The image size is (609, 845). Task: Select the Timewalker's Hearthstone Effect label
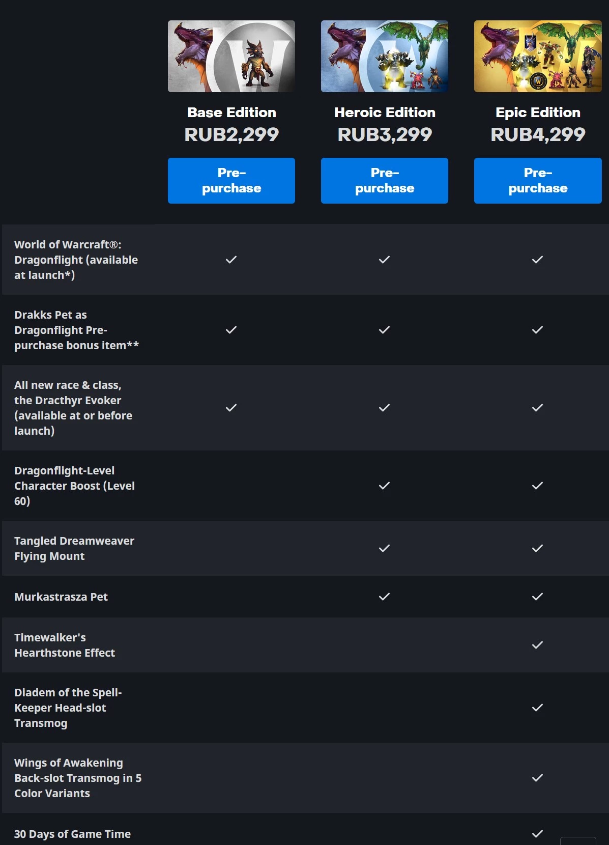65,645
